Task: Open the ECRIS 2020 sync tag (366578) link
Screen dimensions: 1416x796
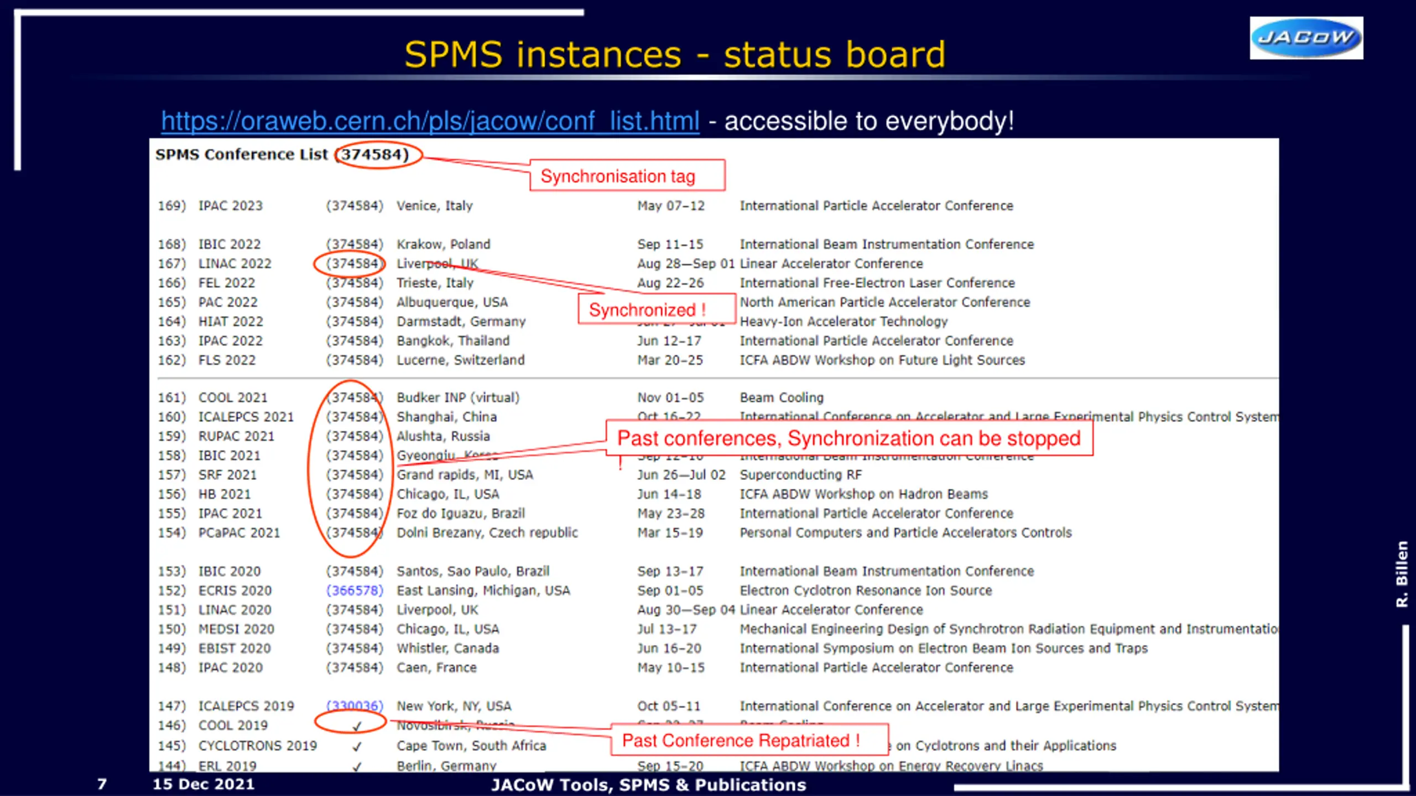Action: coord(355,590)
